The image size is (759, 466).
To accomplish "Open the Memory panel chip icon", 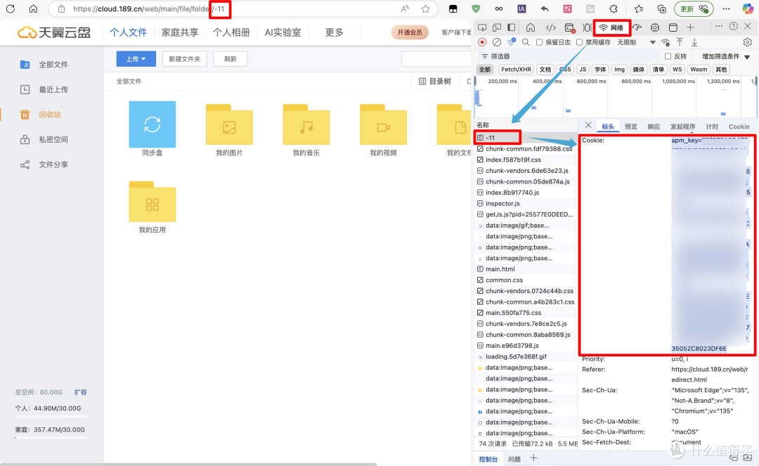I will pos(655,27).
